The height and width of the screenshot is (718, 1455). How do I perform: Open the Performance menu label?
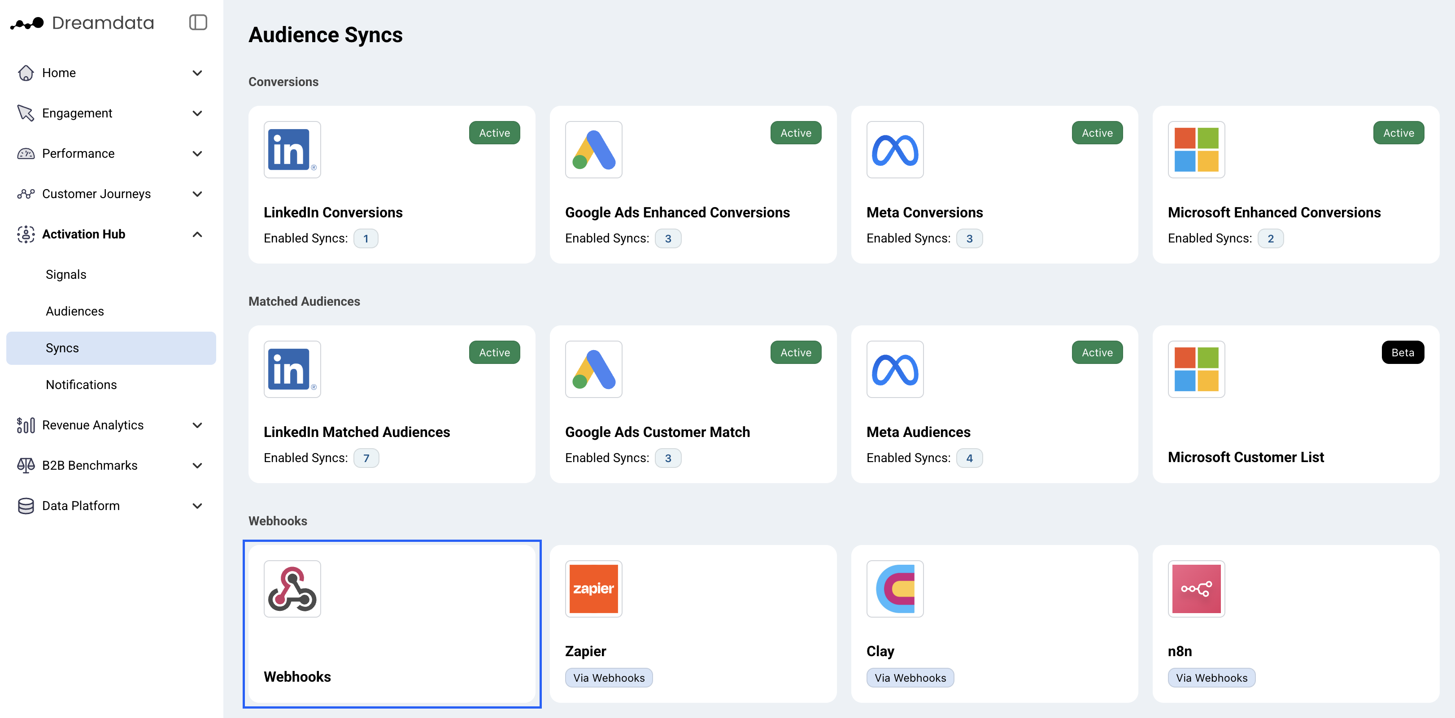(x=78, y=154)
